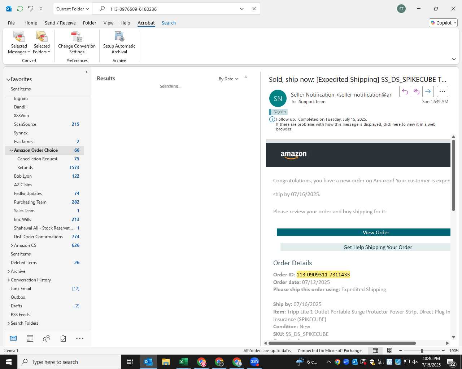The width and height of the screenshot is (462, 369).
Task: Switch to People contacts icon
Action: pos(46,338)
